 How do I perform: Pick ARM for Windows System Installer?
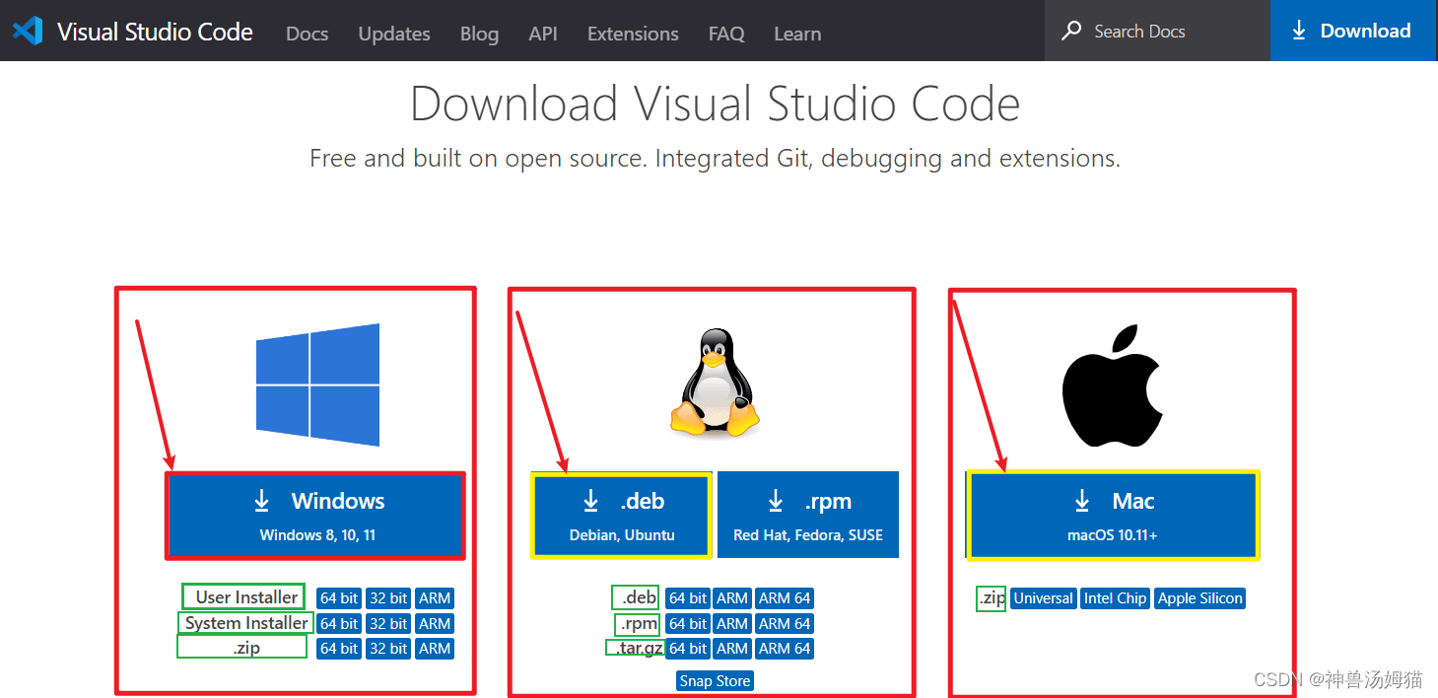click(434, 624)
